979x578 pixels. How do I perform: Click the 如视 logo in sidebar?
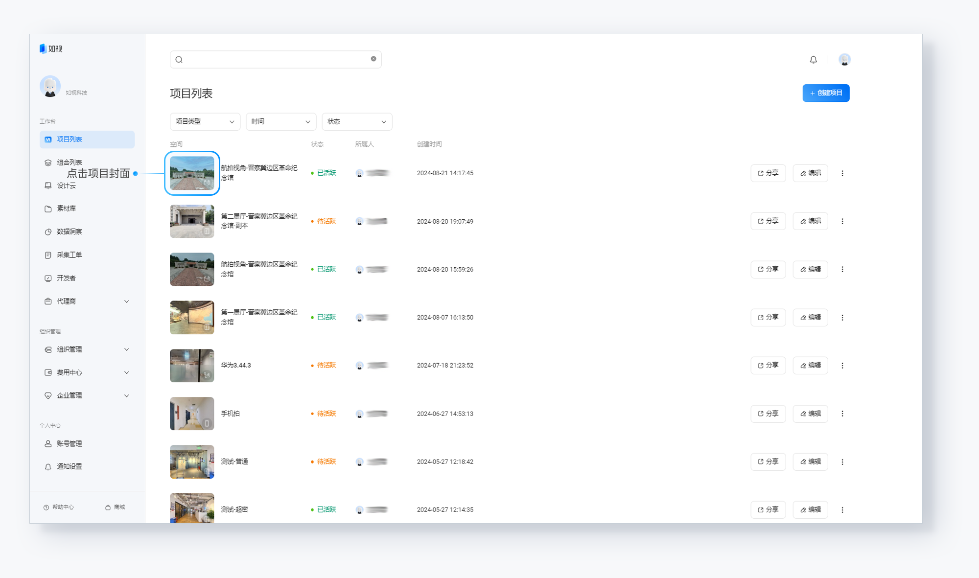pyautogui.click(x=51, y=48)
